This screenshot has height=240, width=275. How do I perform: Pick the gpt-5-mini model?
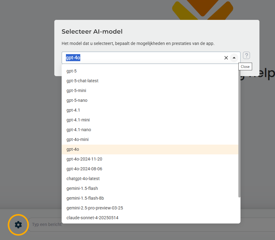click(x=150, y=91)
